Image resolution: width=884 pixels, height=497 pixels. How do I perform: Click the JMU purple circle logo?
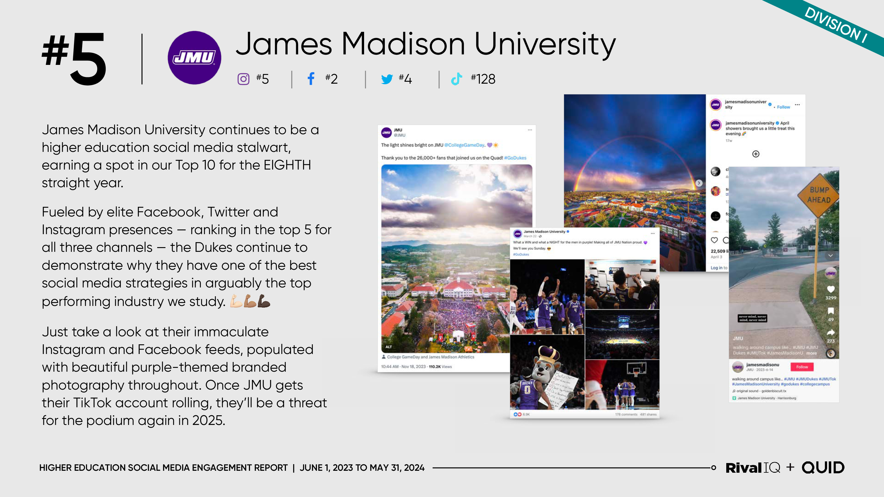coord(194,58)
